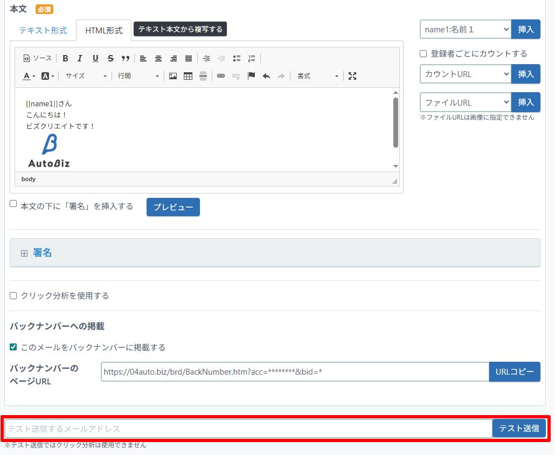The image size is (555, 455).
Task: Toggle bold formatting in editor toolbar
Action: (65, 58)
